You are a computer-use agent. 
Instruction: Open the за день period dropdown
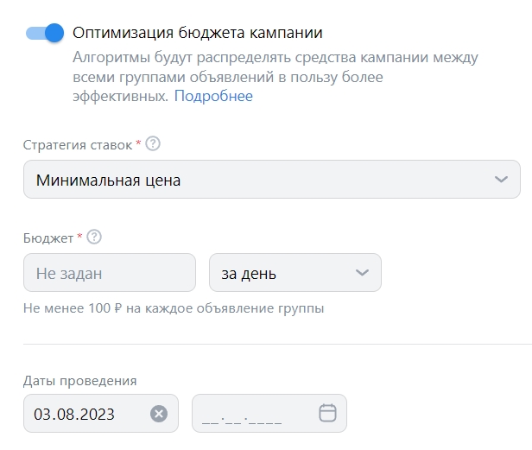click(x=295, y=273)
